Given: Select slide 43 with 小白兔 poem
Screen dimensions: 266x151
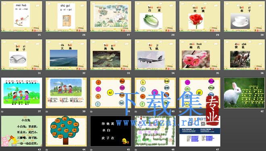Looking at the screenshot, I should [x=21, y=131].
